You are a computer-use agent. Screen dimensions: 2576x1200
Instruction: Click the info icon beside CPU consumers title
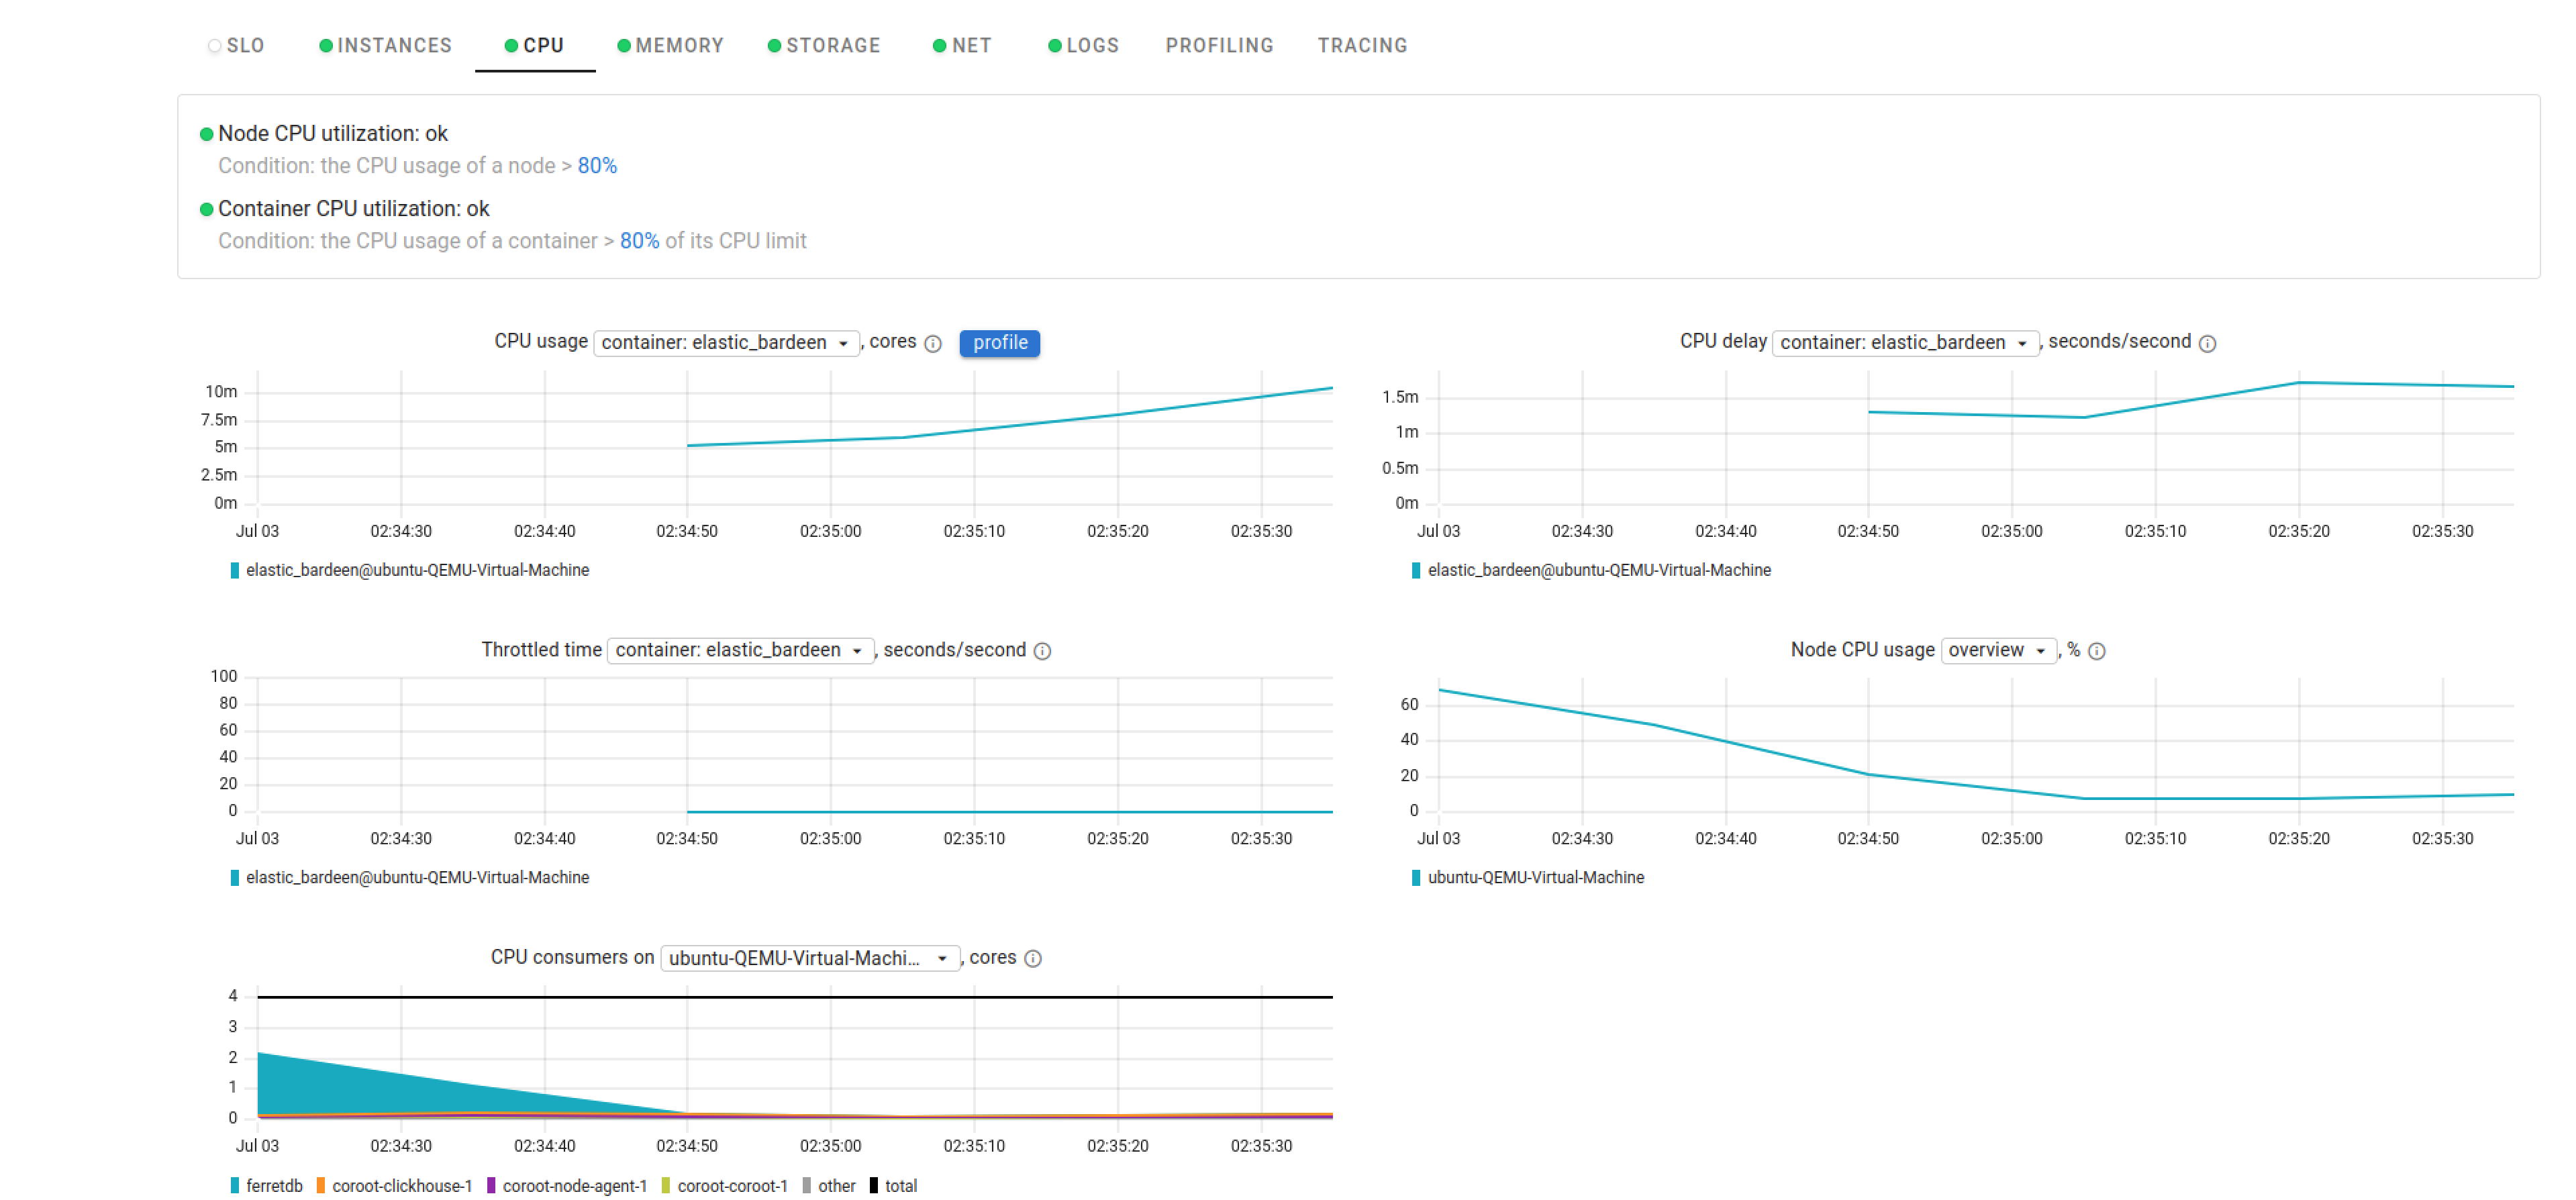pyautogui.click(x=1032, y=958)
